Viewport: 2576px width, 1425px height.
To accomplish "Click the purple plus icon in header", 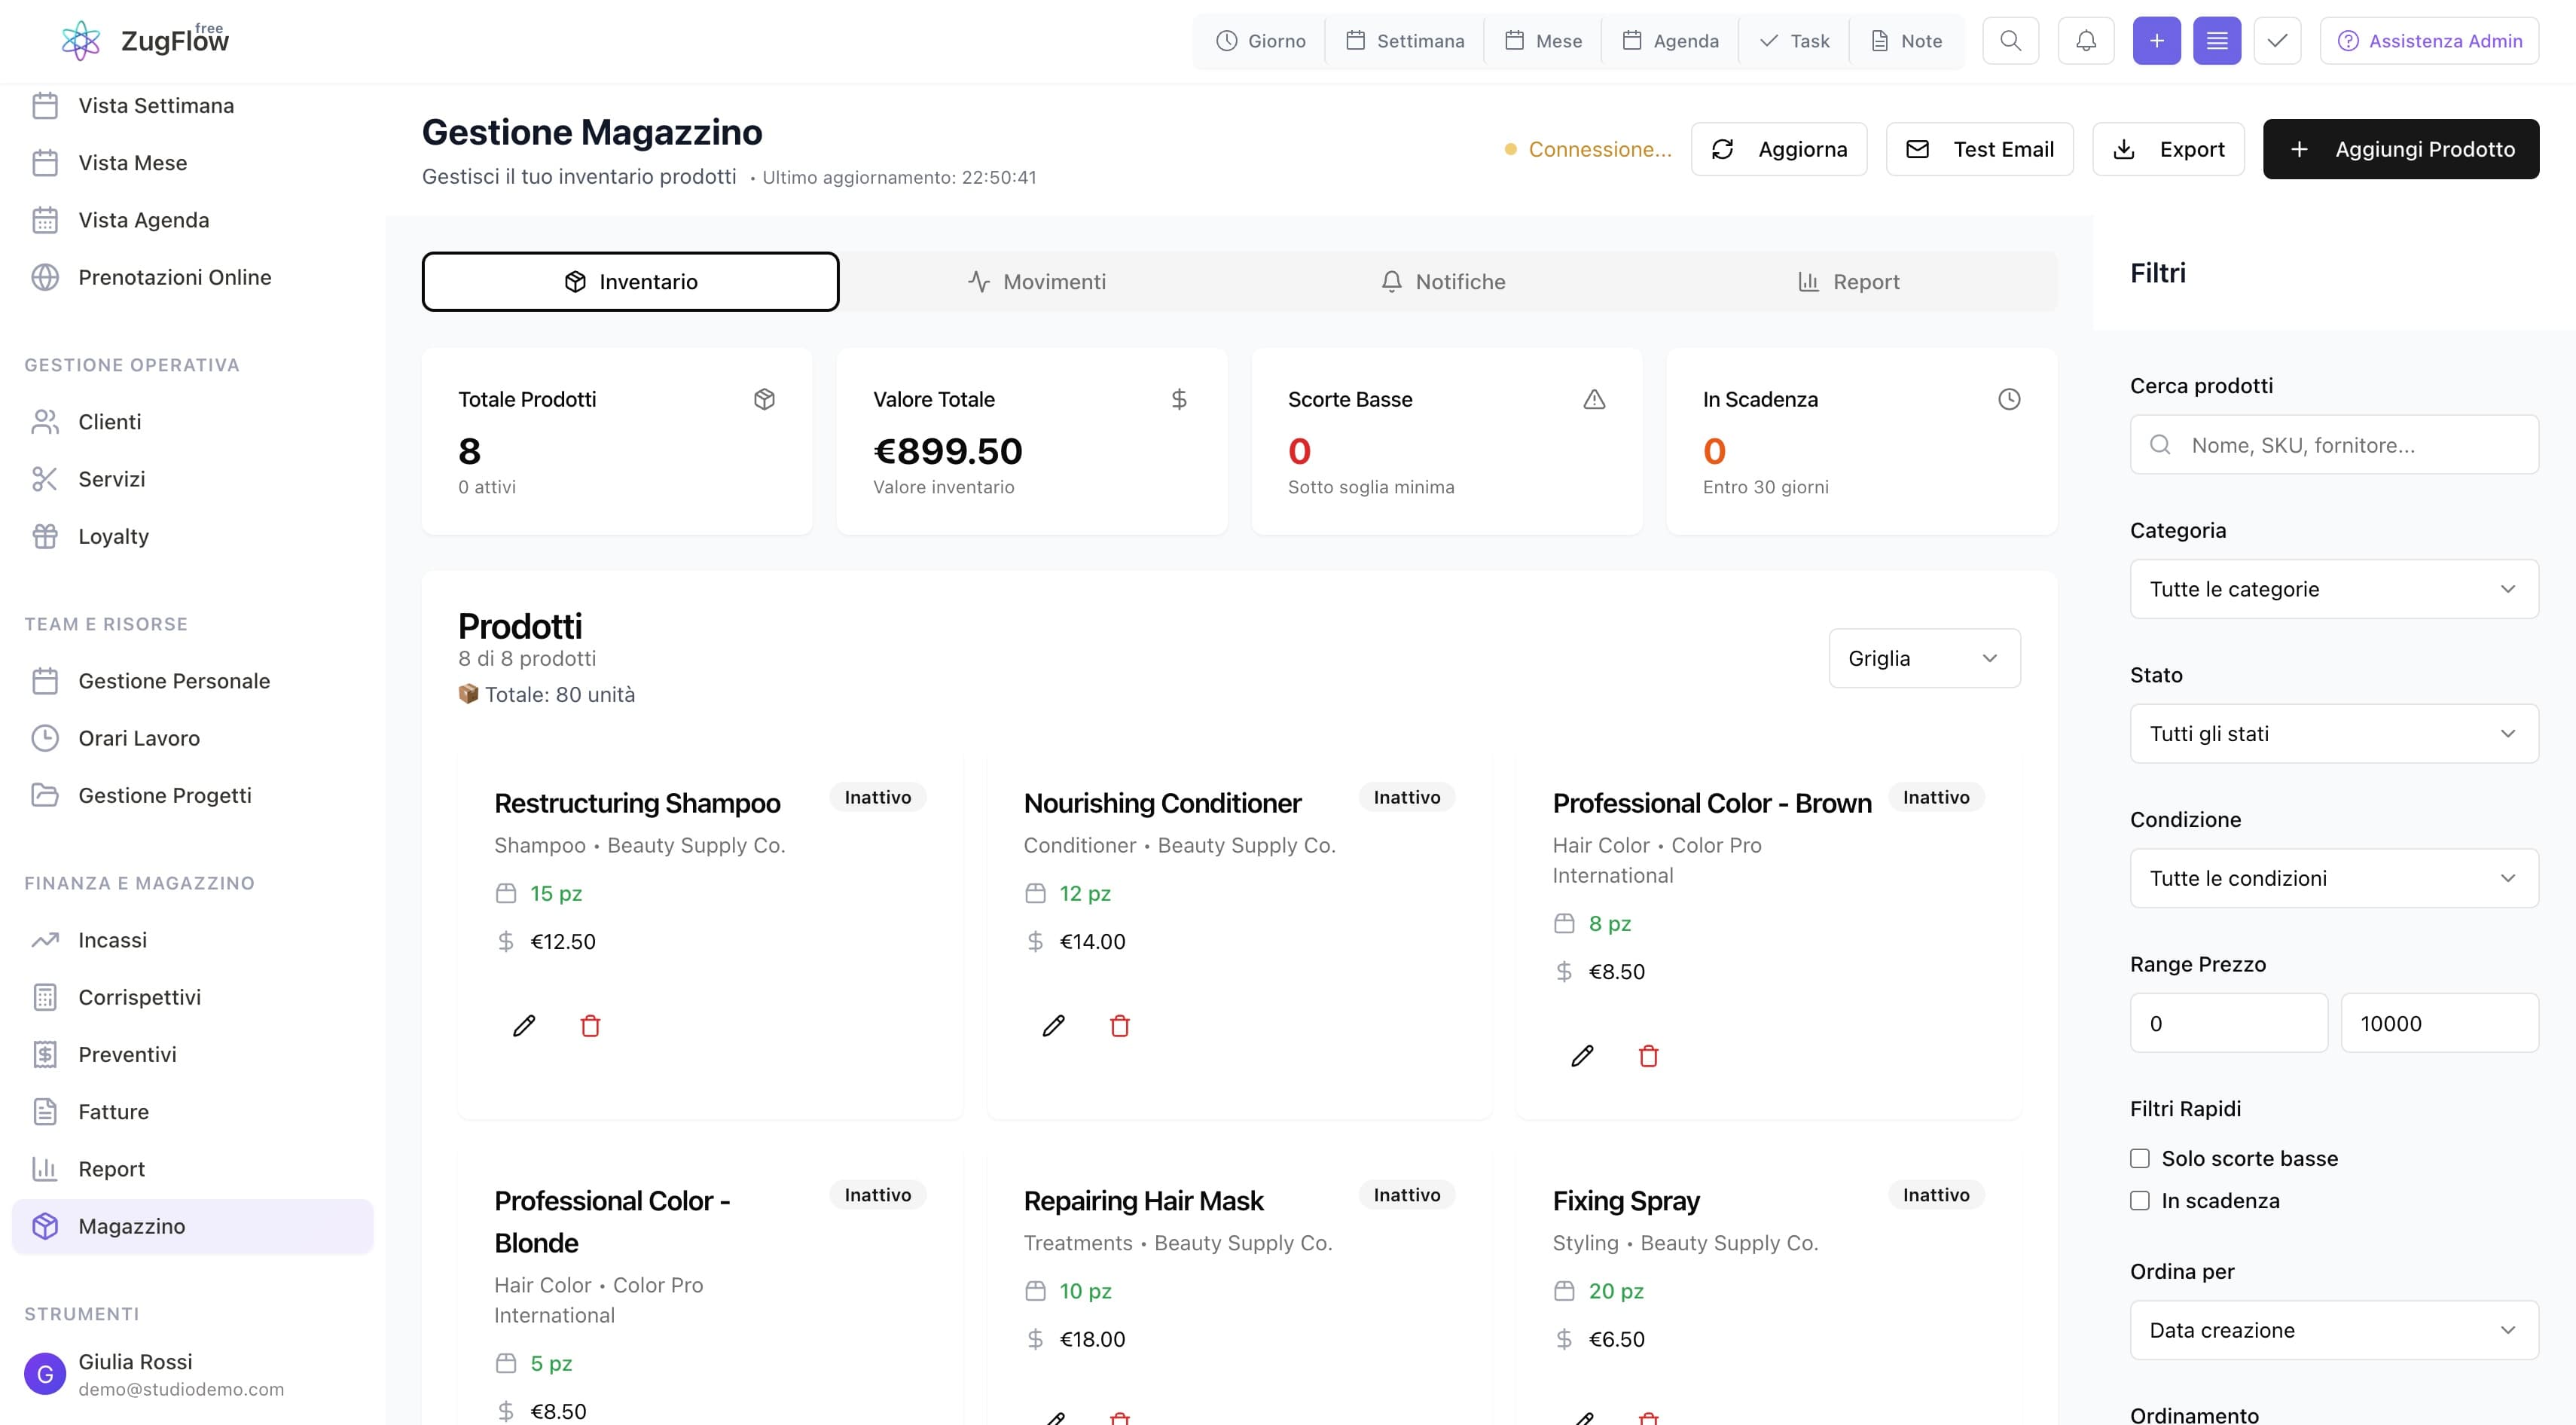I will 2156,41.
